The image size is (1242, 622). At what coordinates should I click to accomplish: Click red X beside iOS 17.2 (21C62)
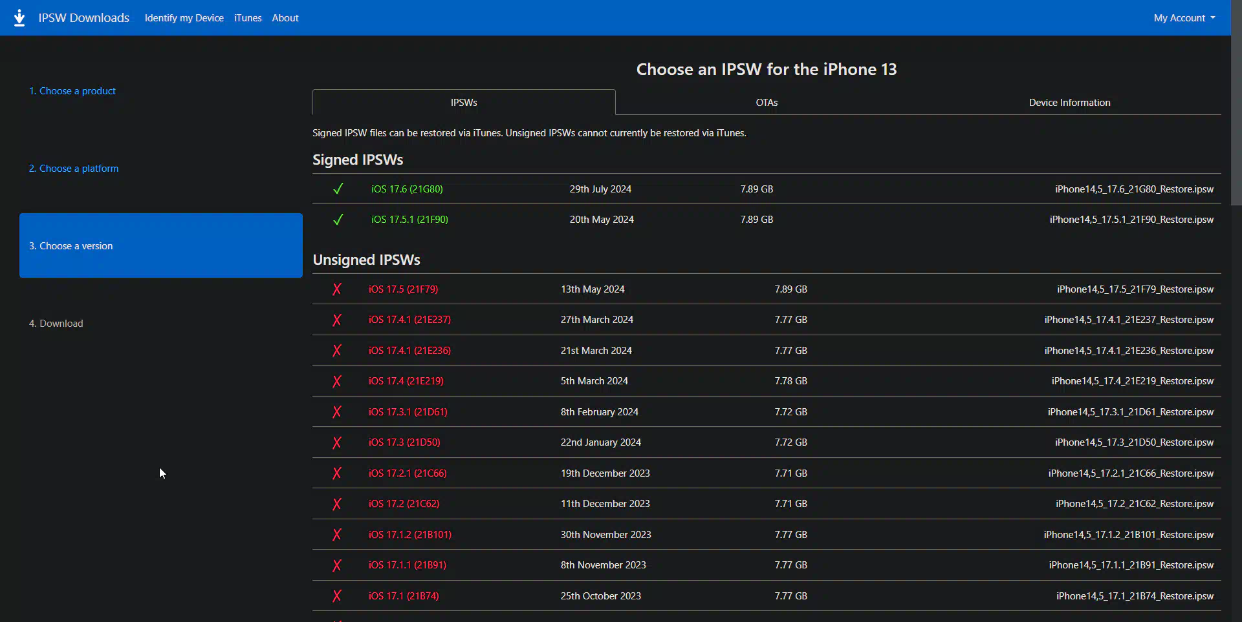[336, 504]
